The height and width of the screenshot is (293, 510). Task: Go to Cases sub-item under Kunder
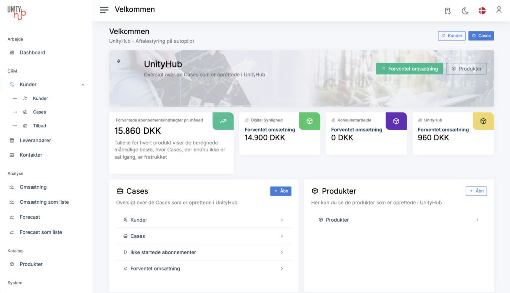point(39,112)
